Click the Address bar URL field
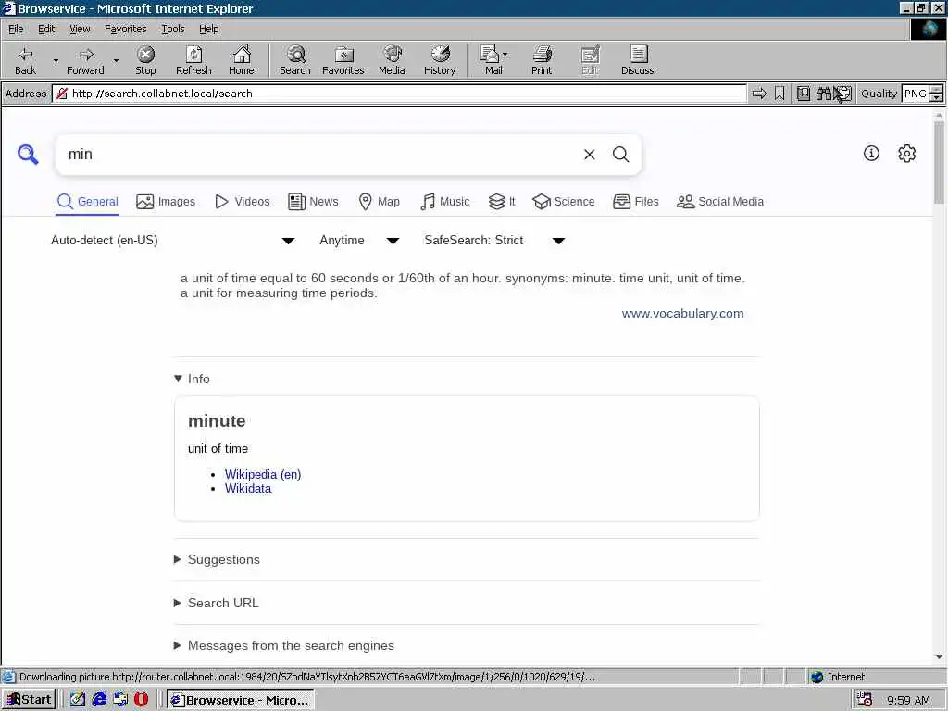 [399, 94]
